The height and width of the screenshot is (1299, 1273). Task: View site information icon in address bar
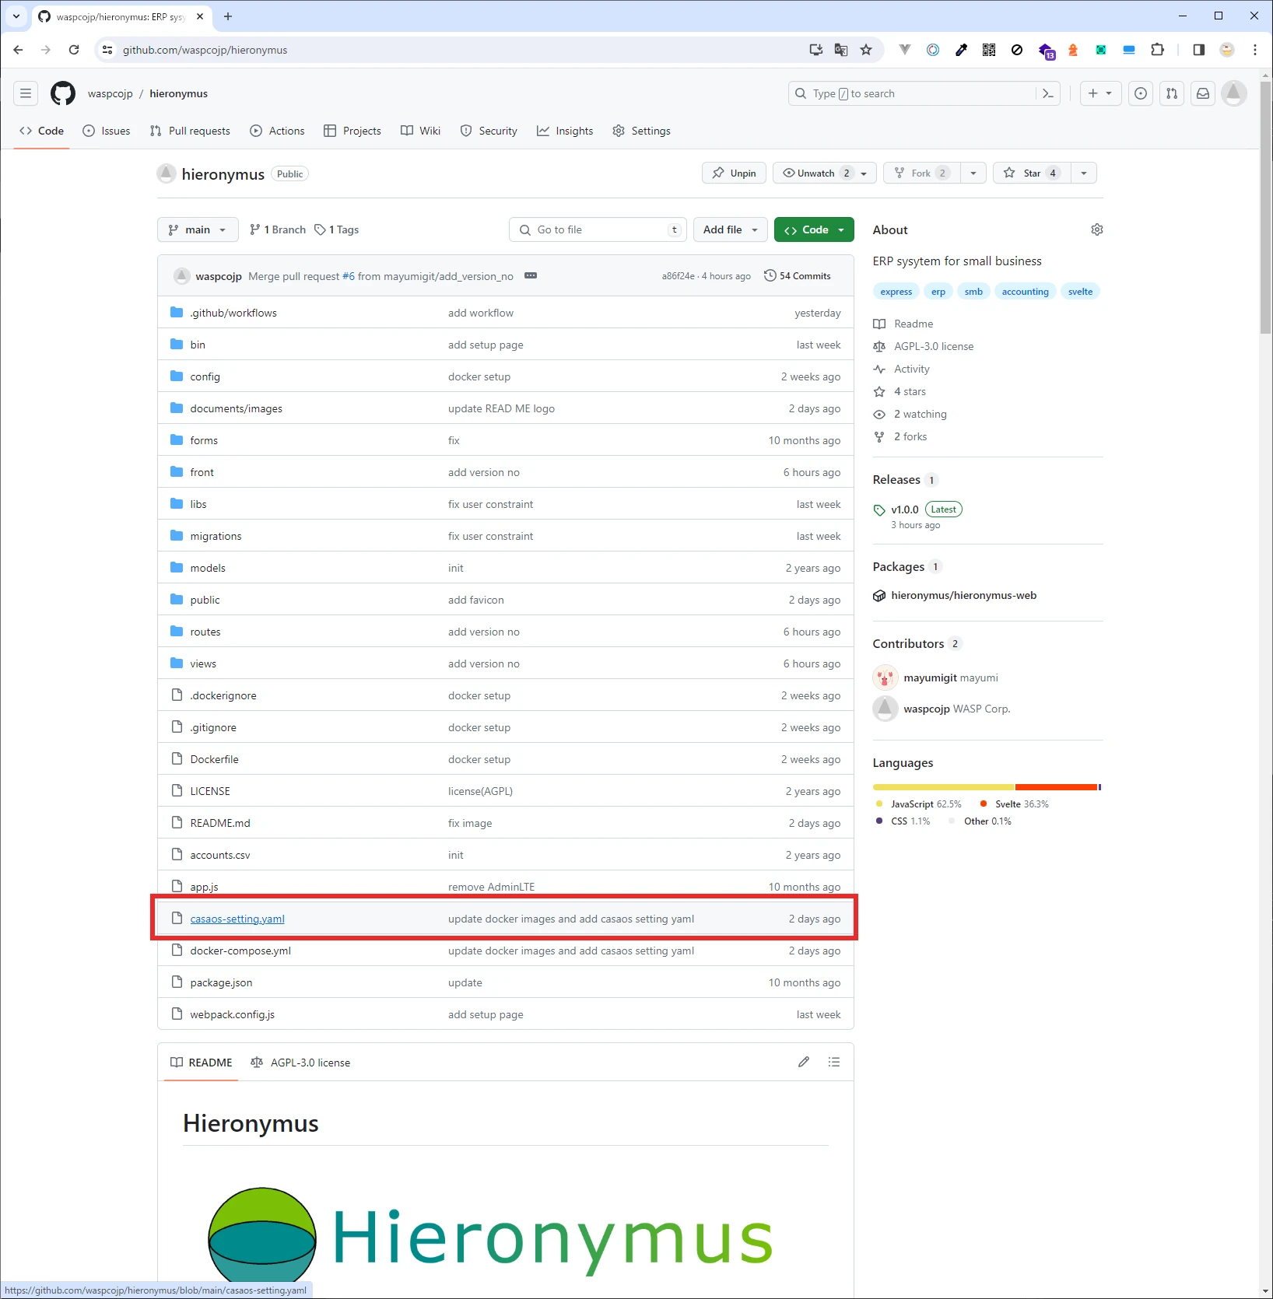coord(107,50)
